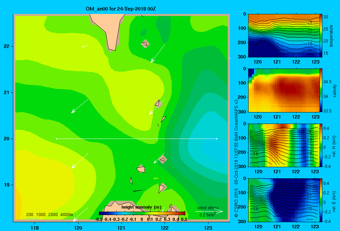Click the 'salinity' axis label
The image size is (340, 231).
point(335,91)
